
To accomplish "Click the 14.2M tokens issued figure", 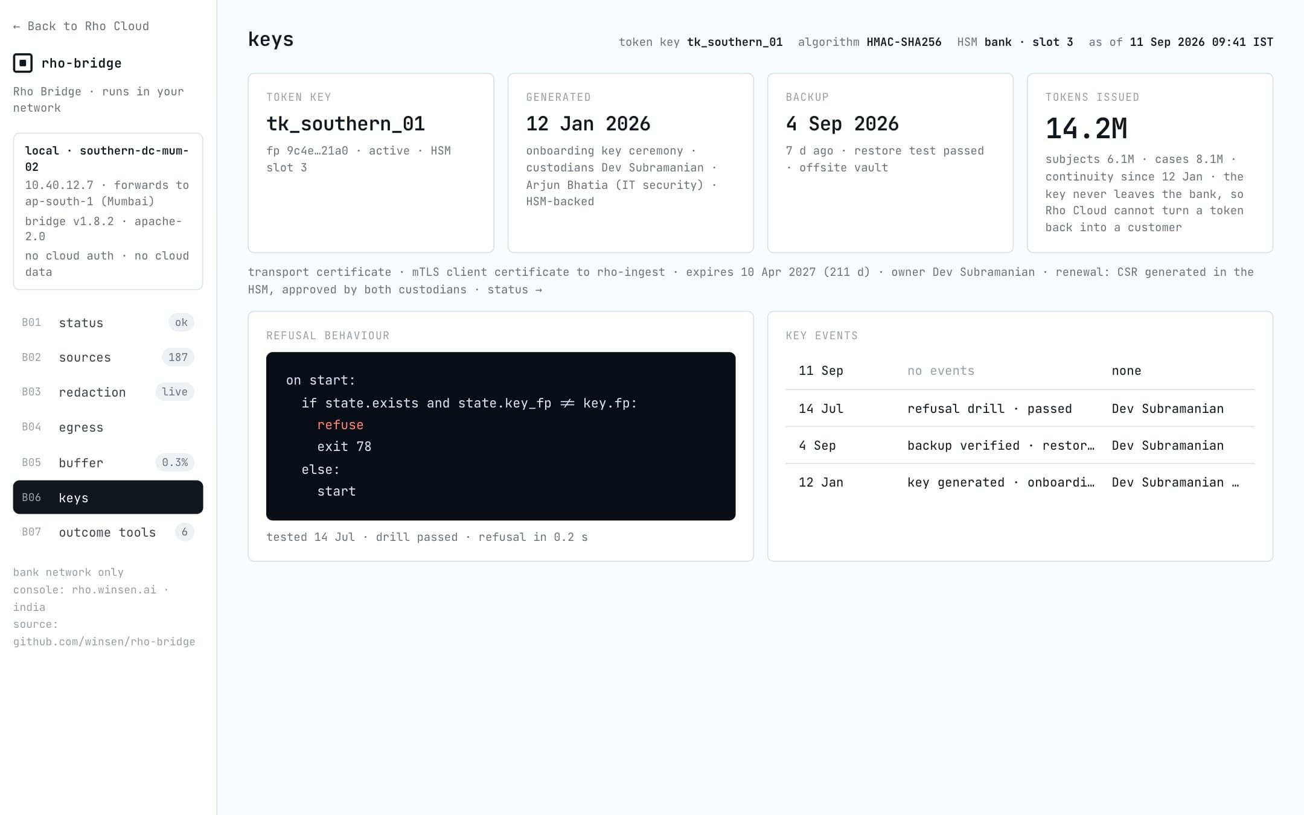I will point(1086,128).
